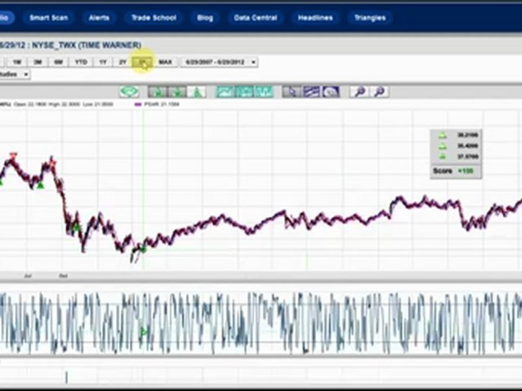Click the green diamond triangles toolbar icon
Image resolution: width=522 pixels, height=391 pixels.
coord(129,91)
